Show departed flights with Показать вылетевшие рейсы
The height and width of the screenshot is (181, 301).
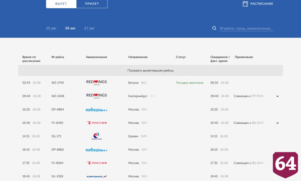pyautogui.click(x=150, y=70)
